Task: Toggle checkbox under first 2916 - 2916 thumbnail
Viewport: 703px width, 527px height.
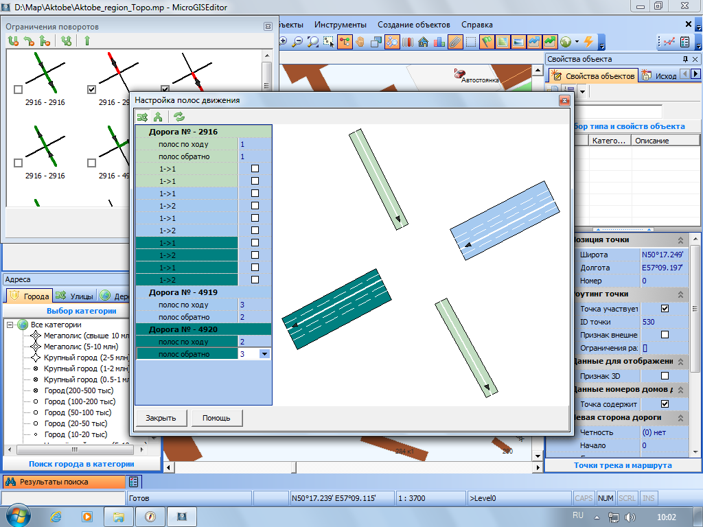Action: pyautogui.click(x=18, y=90)
